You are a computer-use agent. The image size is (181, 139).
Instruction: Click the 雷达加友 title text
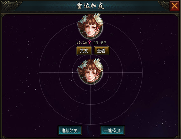[x=90, y=6]
